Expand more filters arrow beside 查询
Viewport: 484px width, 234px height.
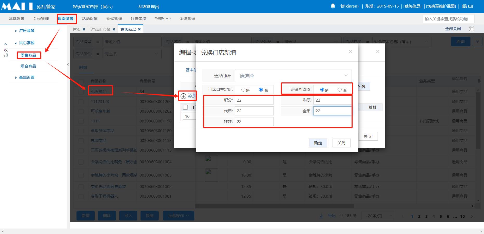coord(477,41)
